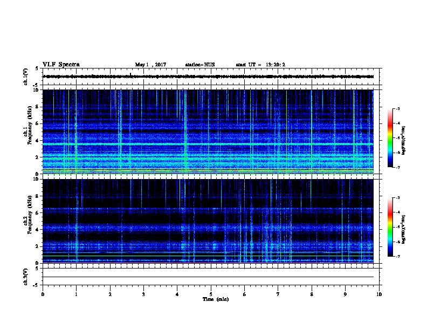Click time axis tick label "7"
The image size is (427, 330).
pyautogui.click(x=278, y=294)
